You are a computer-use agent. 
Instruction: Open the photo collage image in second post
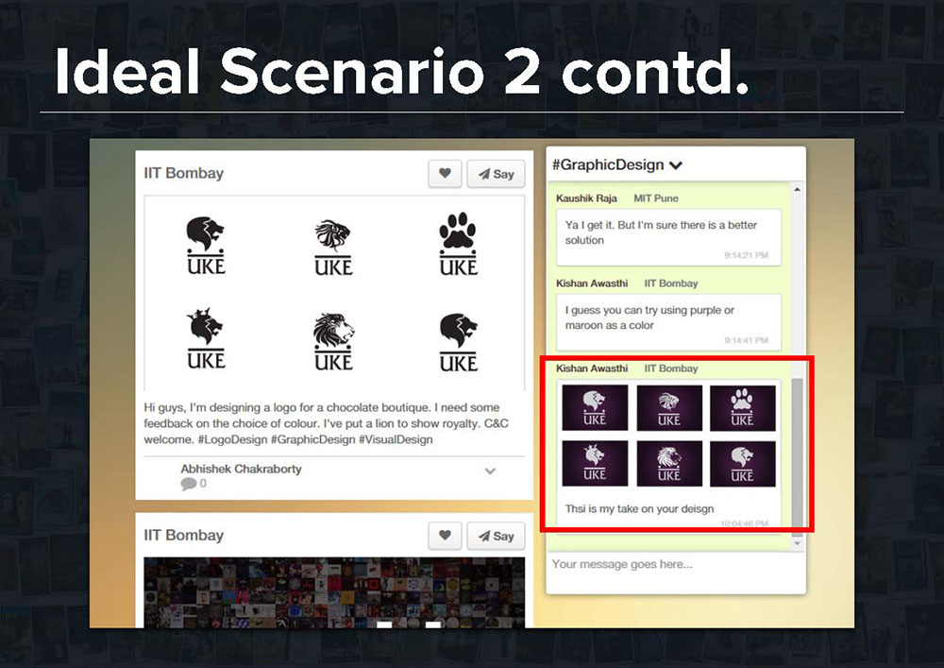334,591
